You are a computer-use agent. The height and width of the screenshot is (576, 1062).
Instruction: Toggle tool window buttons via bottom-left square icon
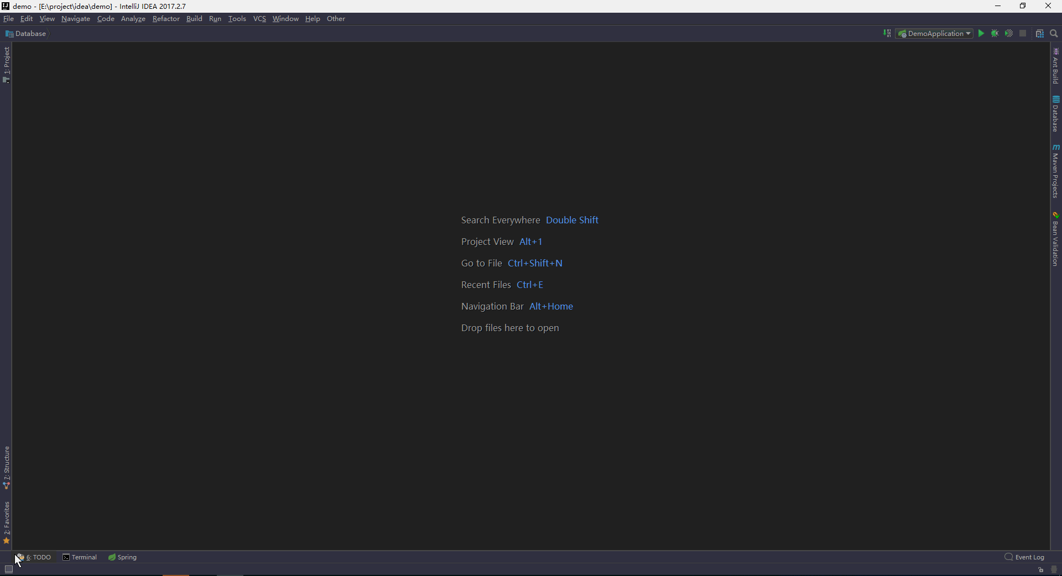click(8, 569)
